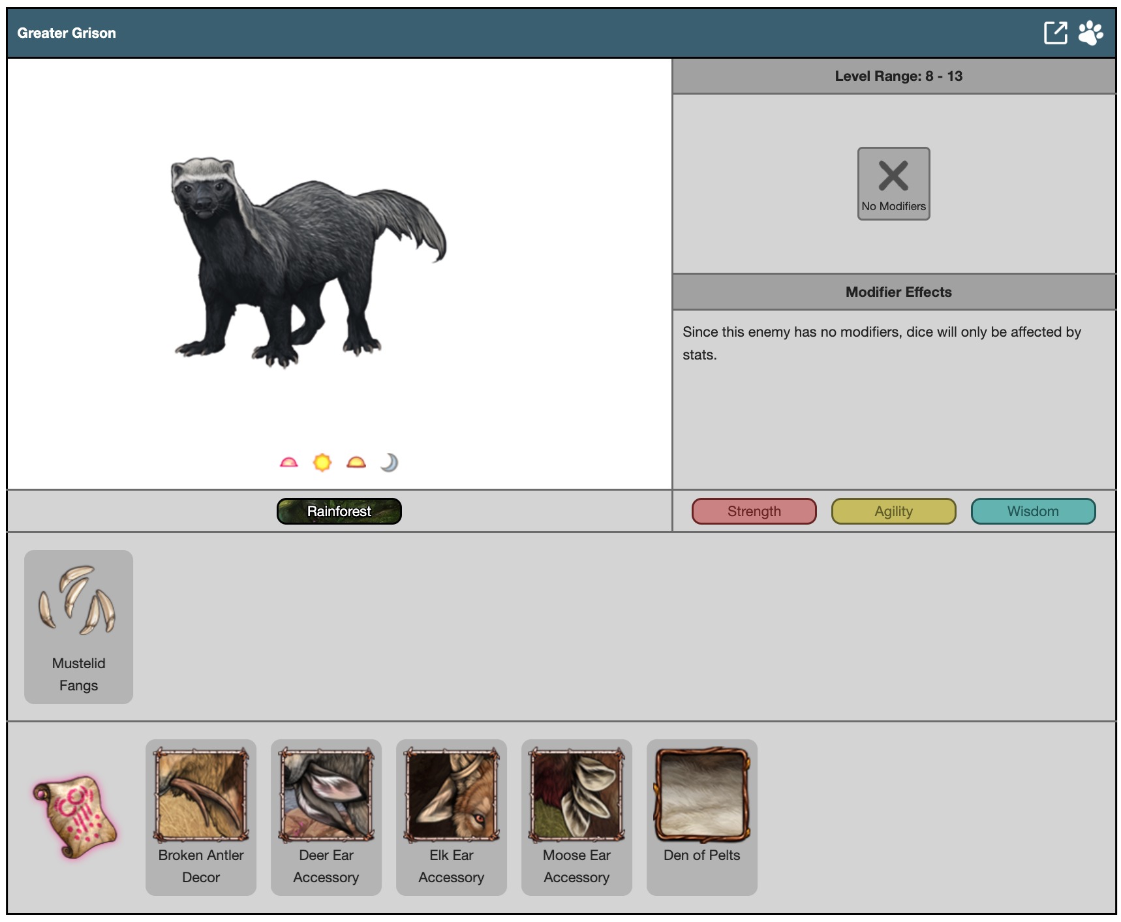Open the Moose Ear Accessory item

click(577, 816)
